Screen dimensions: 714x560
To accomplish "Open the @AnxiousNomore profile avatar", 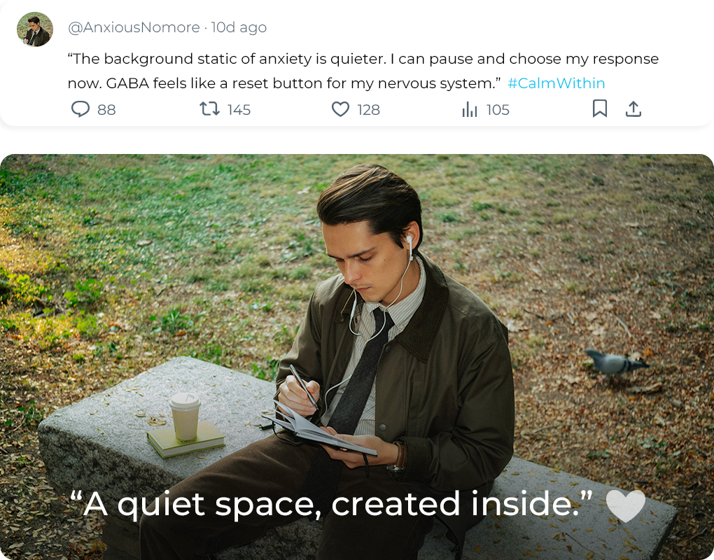I will (x=35, y=29).
